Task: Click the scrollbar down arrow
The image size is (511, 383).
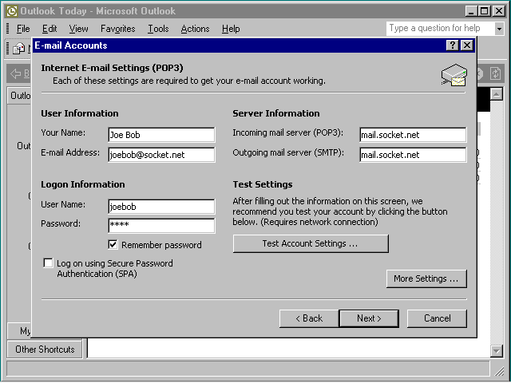Action: coord(496,351)
